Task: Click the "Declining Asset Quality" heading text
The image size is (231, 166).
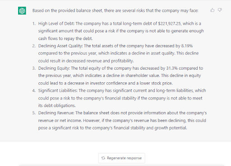Action: [60, 46]
